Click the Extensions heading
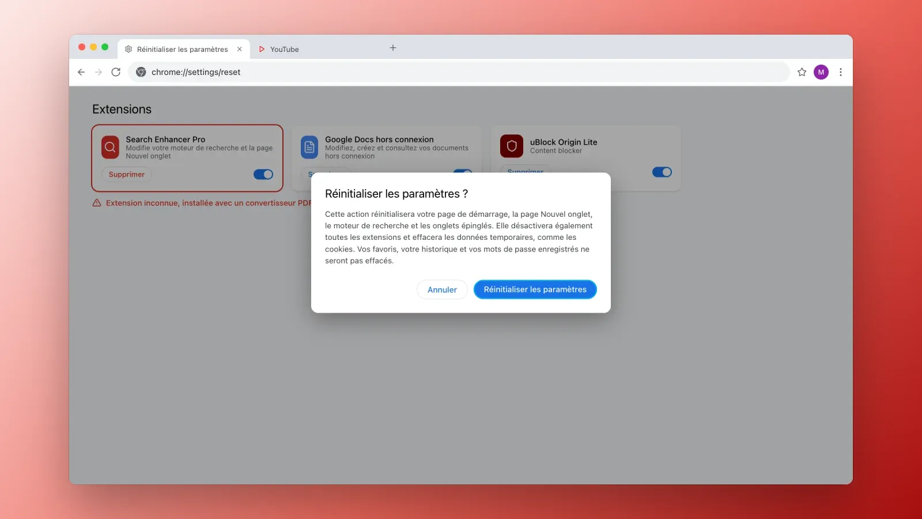The width and height of the screenshot is (922, 519). point(122,109)
